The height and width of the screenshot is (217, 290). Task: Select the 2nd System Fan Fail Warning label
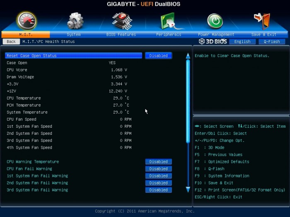37,183
